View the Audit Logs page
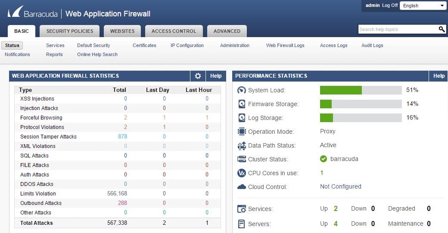 372,45
